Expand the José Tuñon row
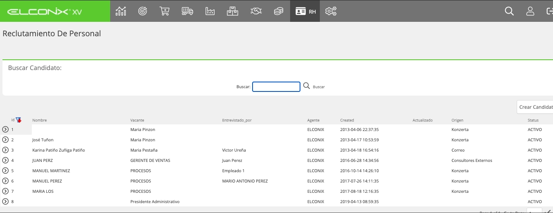The image size is (553, 213). tap(5, 140)
